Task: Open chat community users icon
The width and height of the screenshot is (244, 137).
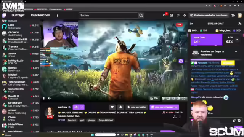Action: click(240, 24)
